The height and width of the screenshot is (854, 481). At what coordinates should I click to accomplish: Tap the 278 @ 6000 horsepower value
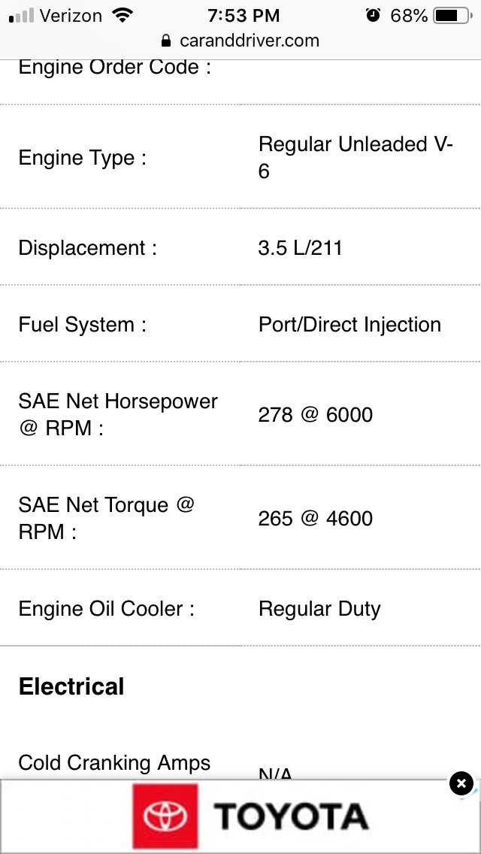point(316,415)
